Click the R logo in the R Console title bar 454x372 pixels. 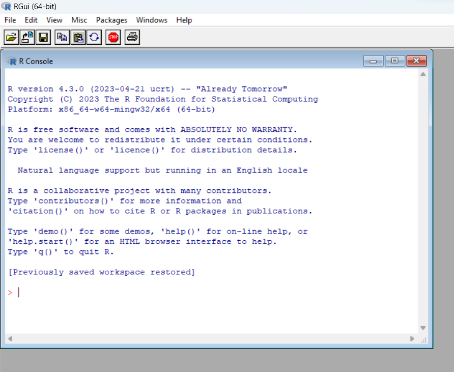point(12,61)
